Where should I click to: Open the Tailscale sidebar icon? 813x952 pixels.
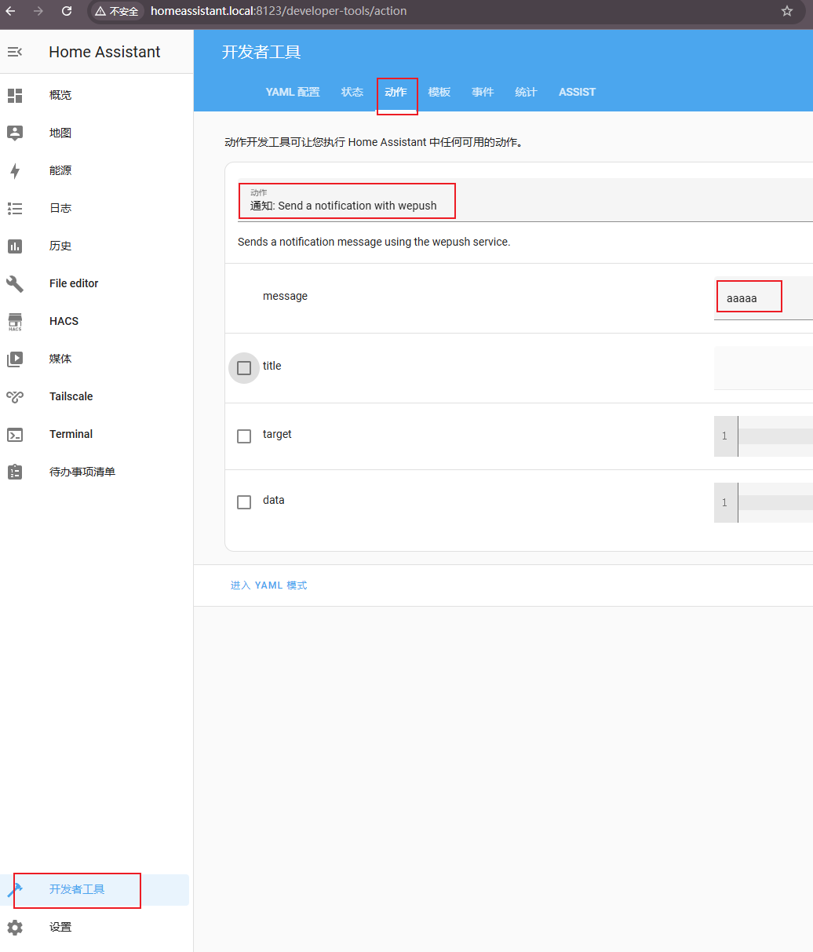(15, 396)
